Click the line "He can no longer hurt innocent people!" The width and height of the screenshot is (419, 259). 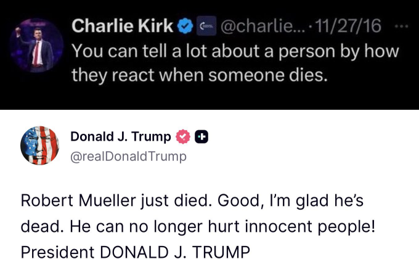coord(222,227)
